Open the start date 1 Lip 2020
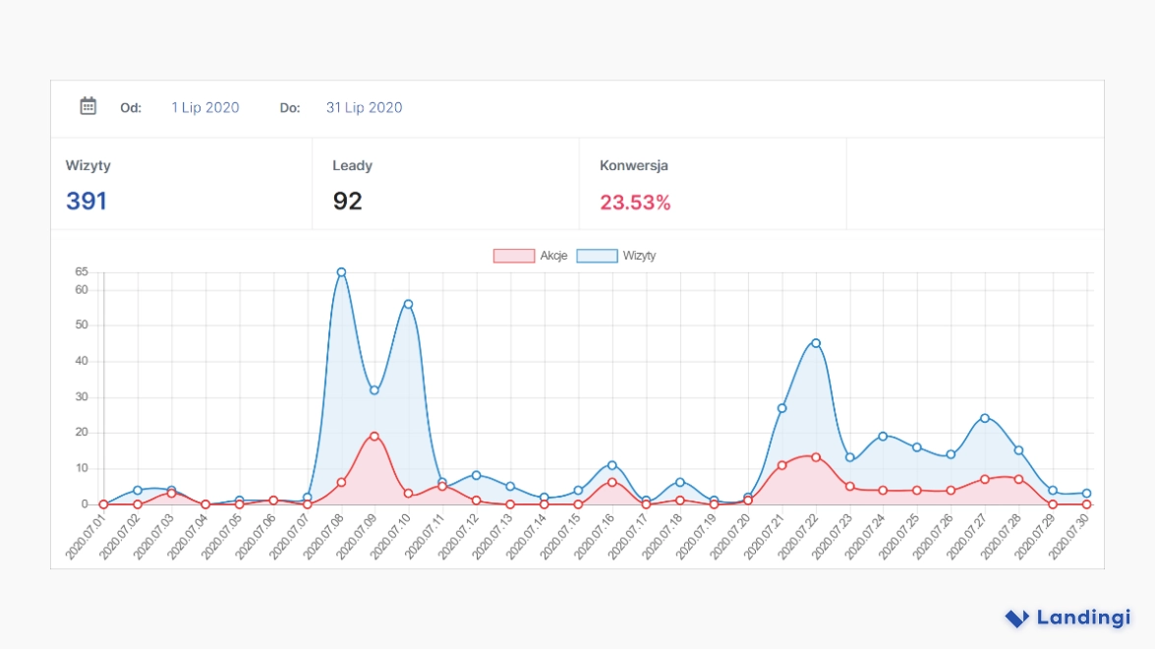1155x649 pixels. tap(204, 107)
